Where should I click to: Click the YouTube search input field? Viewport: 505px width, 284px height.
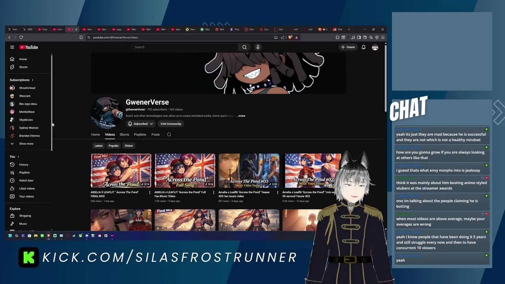pyautogui.click(x=185, y=47)
